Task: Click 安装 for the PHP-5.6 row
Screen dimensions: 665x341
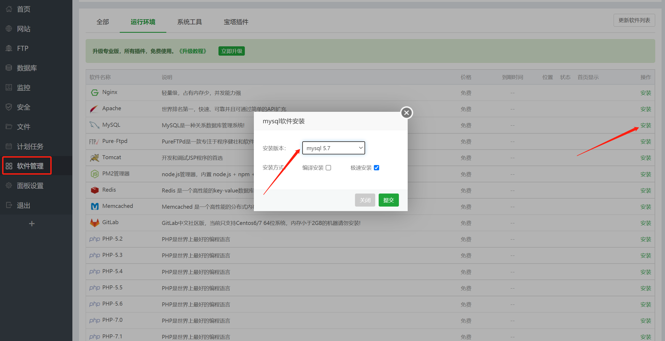Action: coord(646,305)
